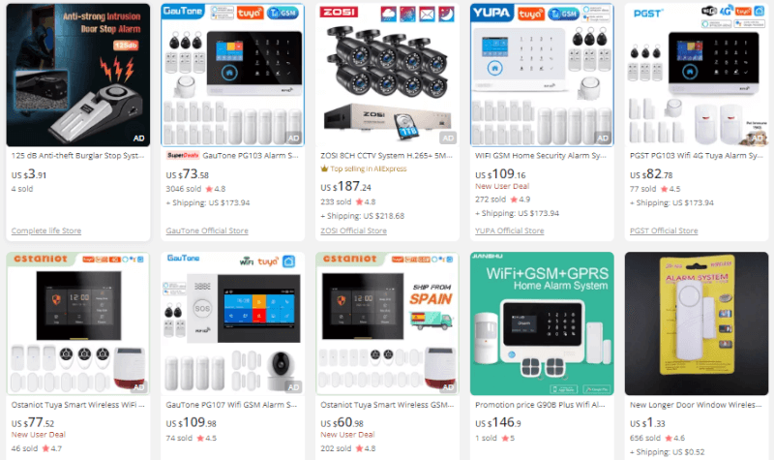Image resolution: width=774 pixels, height=460 pixels.
Task: Open the ZOSI 8CH CCTV camera image
Action: coord(387,75)
